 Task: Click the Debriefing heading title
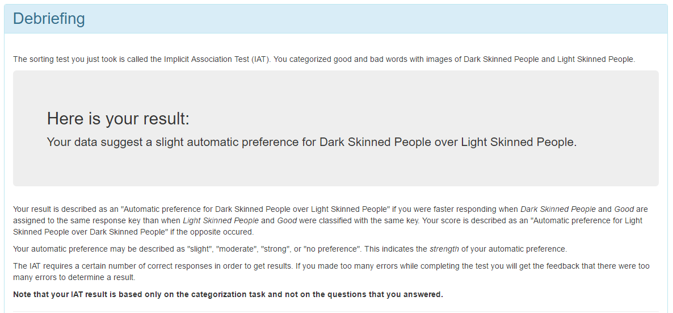(x=49, y=19)
